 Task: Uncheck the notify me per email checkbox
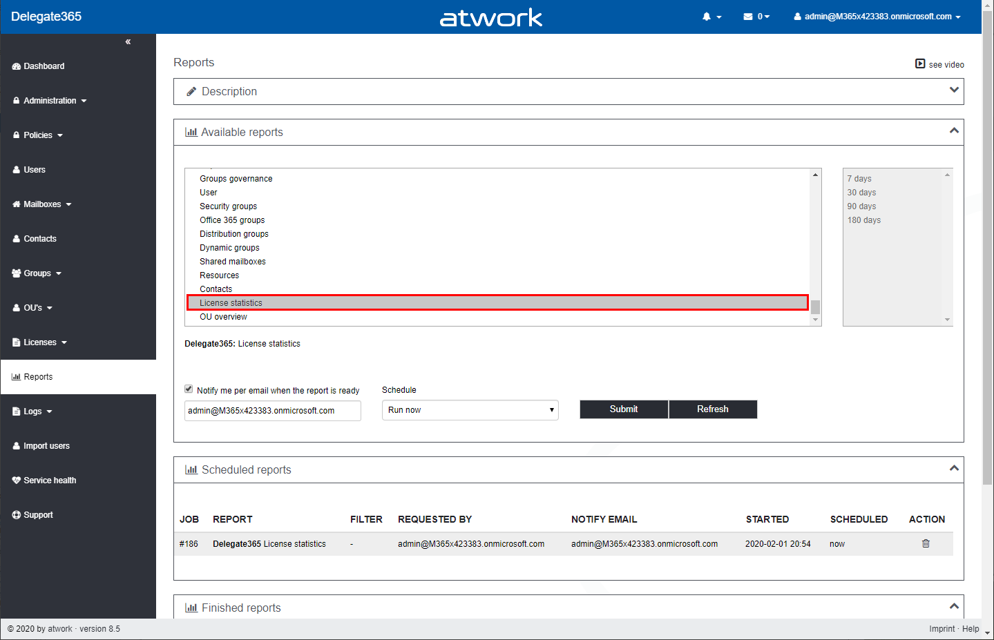189,389
